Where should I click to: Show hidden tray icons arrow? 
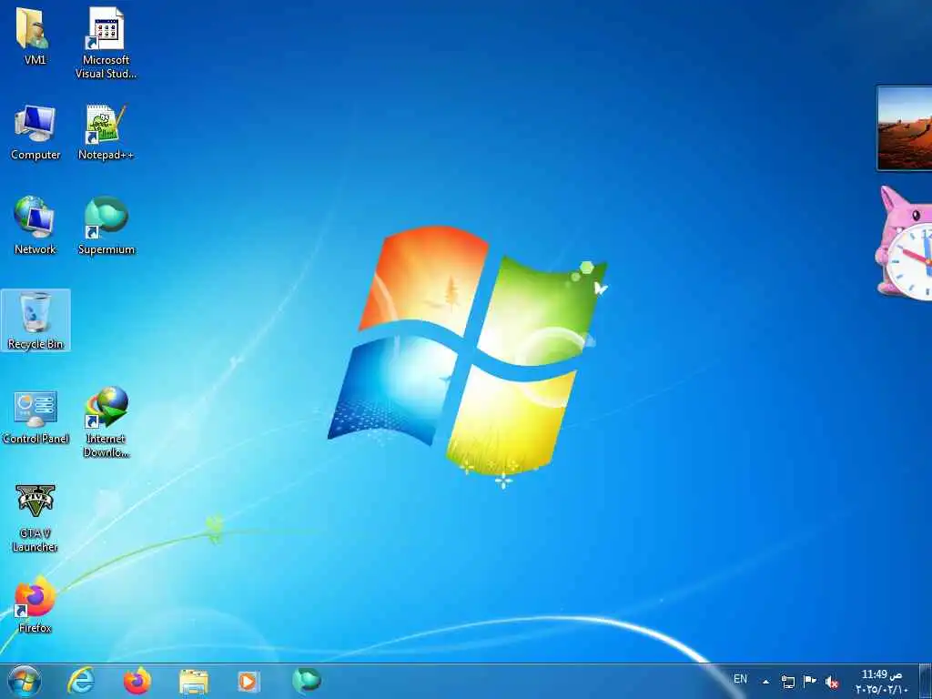[x=766, y=682]
